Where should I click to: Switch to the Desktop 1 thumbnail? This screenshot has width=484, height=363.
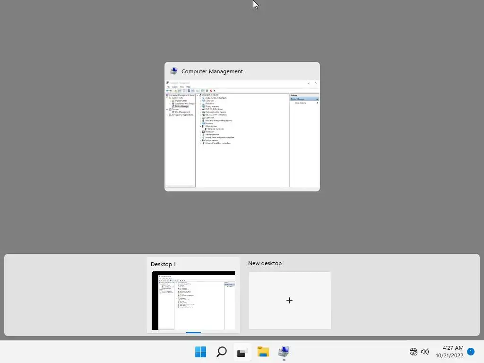click(x=193, y=300)
